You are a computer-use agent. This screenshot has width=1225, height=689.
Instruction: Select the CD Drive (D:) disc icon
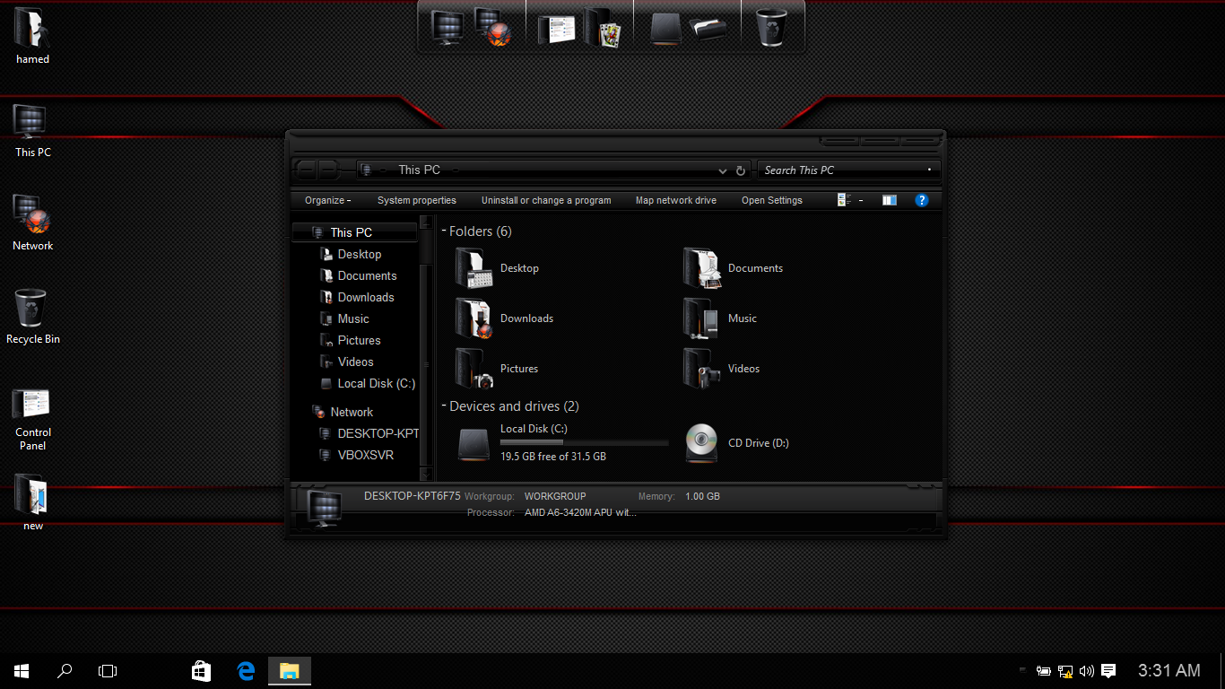point(701,442)
